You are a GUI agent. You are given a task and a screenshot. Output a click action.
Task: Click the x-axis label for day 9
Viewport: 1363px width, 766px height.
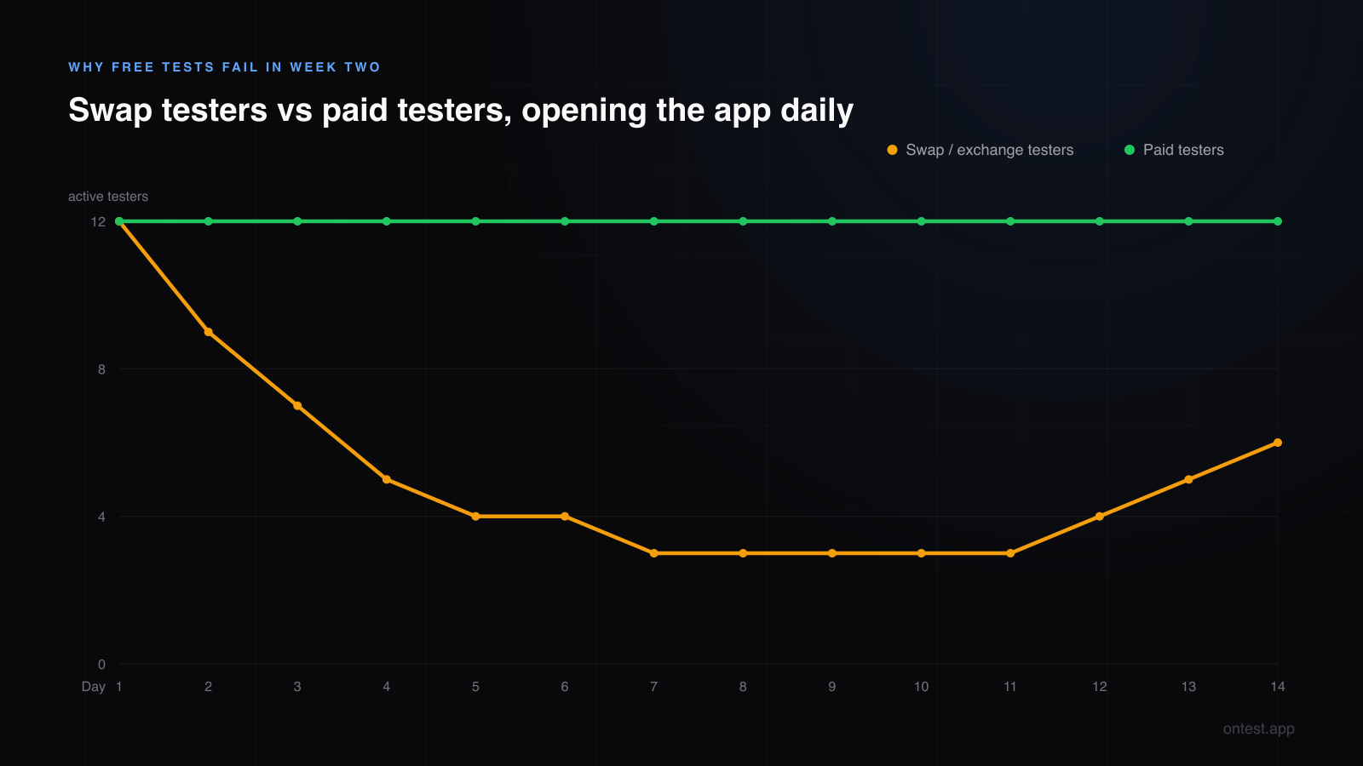click(x=832, y=687)
